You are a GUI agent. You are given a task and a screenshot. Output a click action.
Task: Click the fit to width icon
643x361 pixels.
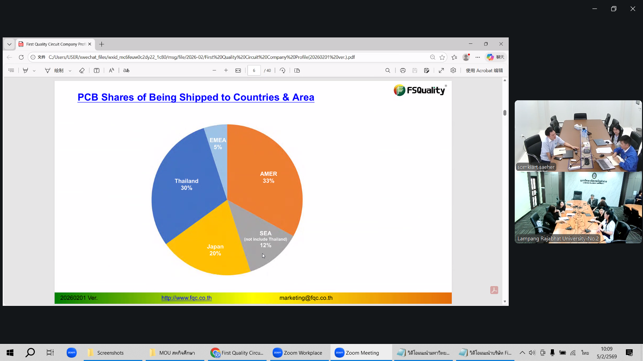pos(238,71)
